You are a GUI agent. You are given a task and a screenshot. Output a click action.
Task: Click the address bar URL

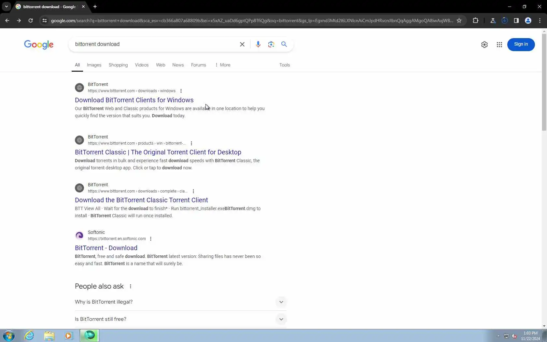tap(252, 21)
